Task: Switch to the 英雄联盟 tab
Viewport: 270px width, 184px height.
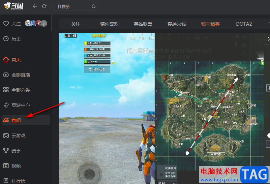Action: coord(143,24)
